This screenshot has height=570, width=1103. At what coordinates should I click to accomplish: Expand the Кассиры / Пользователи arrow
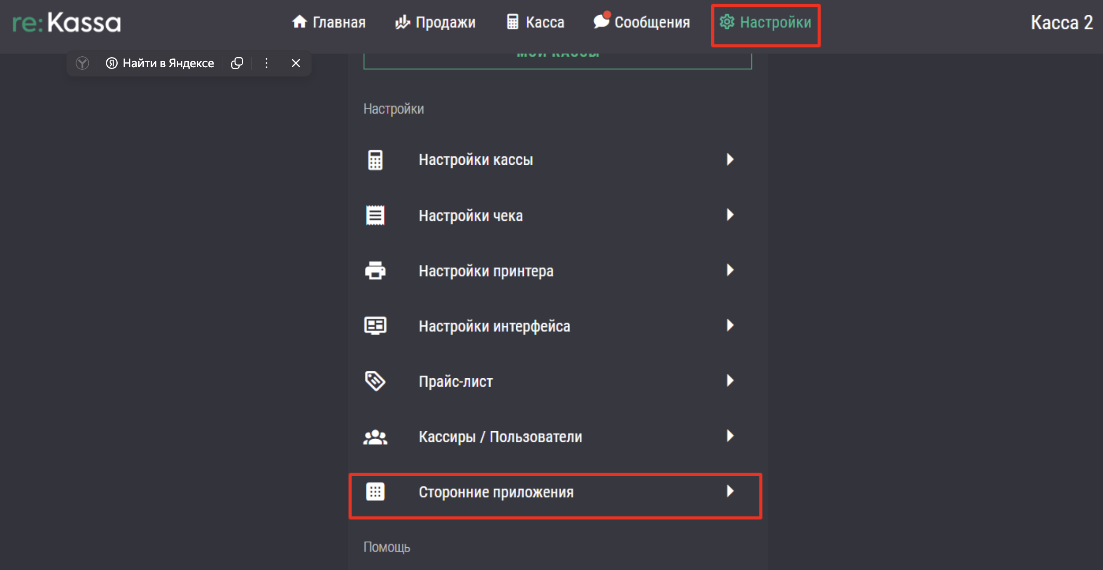coord(730,436)
